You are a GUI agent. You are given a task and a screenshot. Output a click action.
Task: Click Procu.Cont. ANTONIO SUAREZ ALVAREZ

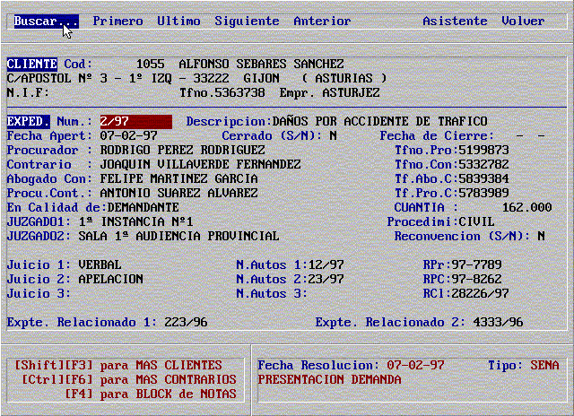click(178, 193)
